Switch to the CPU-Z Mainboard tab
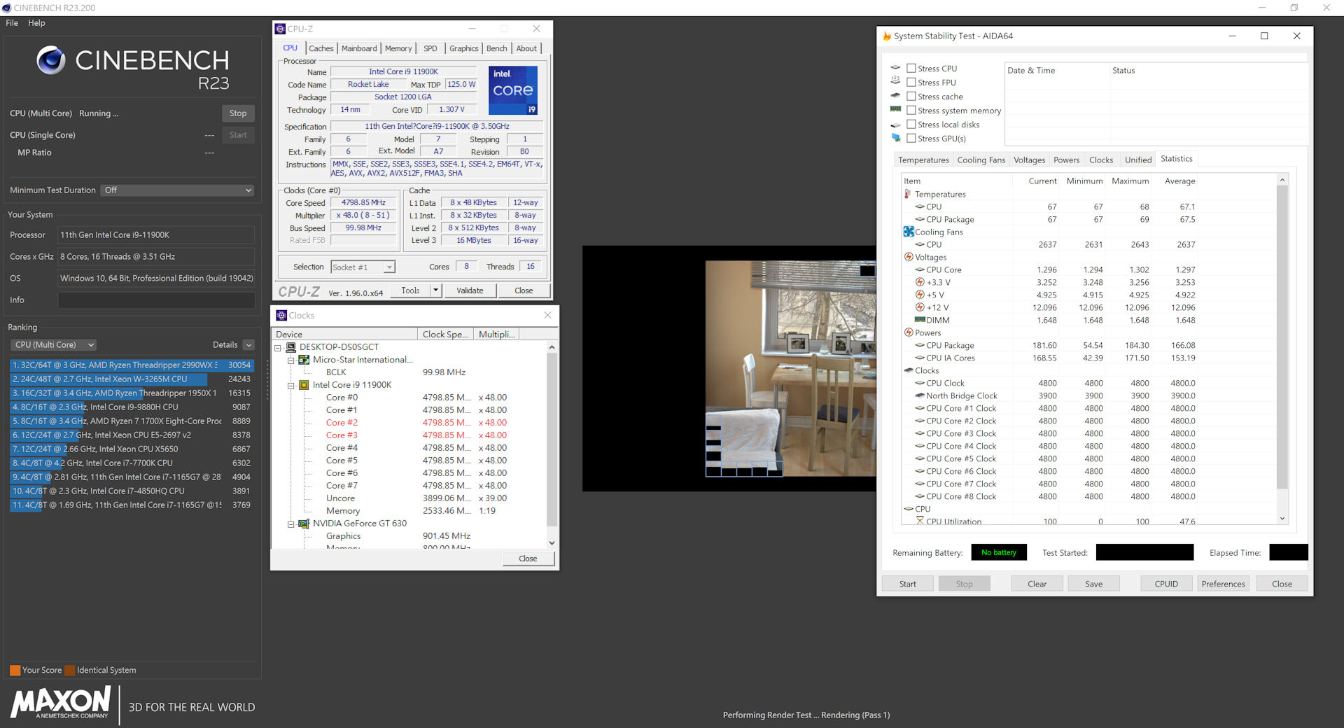This screenshot has width=1344, height=728. (359, 48)
